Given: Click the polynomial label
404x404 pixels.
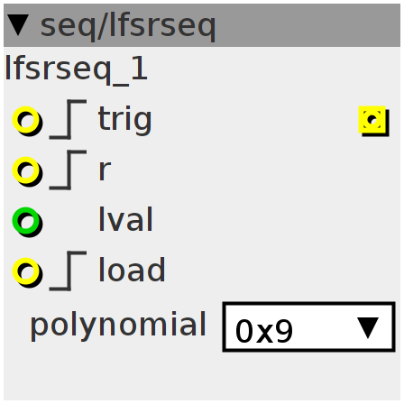Looking at the screenshot, I should click(118, 326).
